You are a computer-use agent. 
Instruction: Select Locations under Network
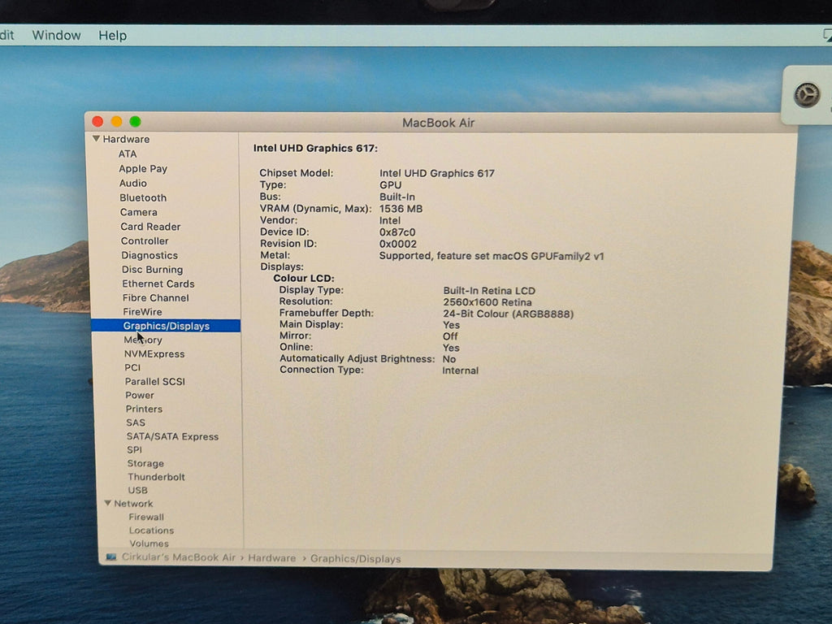(x=151, y=530)
